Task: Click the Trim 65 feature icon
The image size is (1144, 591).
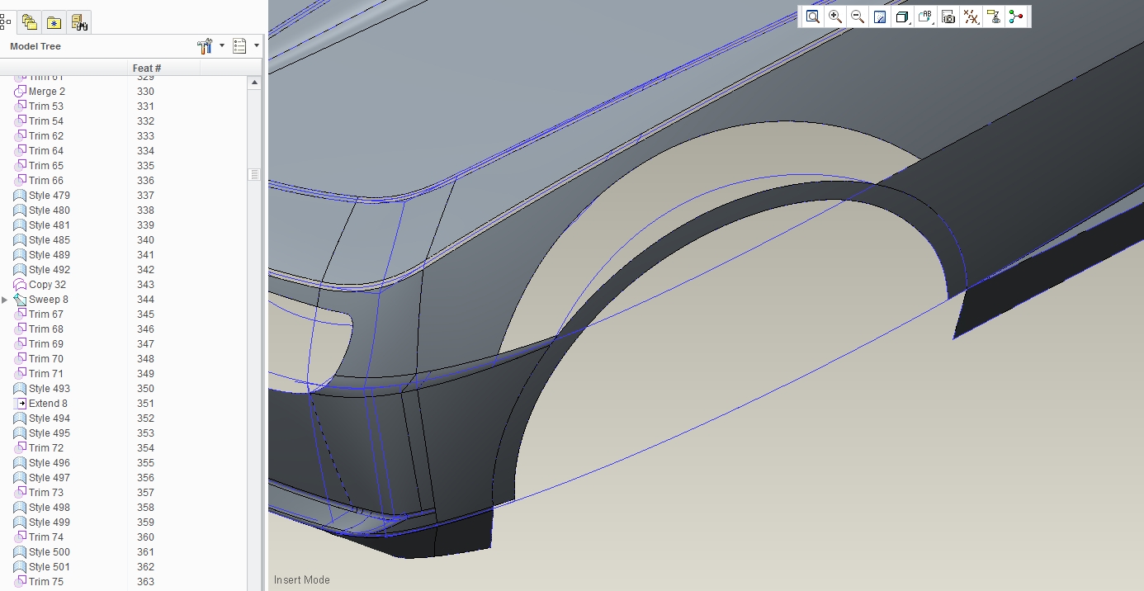Action: pos(21,166)
